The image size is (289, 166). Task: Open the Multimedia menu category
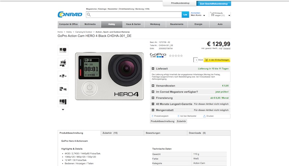[90, 24]
